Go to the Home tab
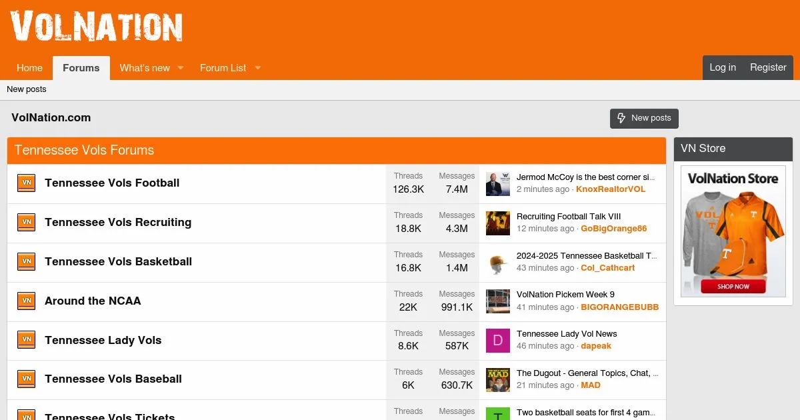This screenshot has height=420, width=800. (x=29, y=68)
